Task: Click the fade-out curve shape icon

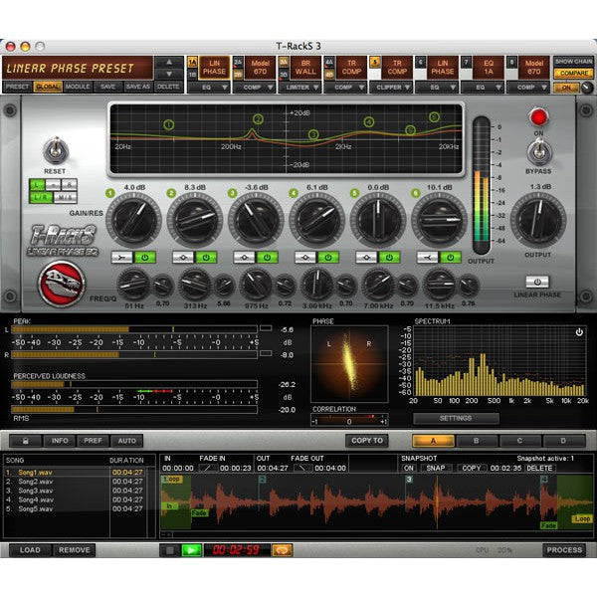Action: 303,469
